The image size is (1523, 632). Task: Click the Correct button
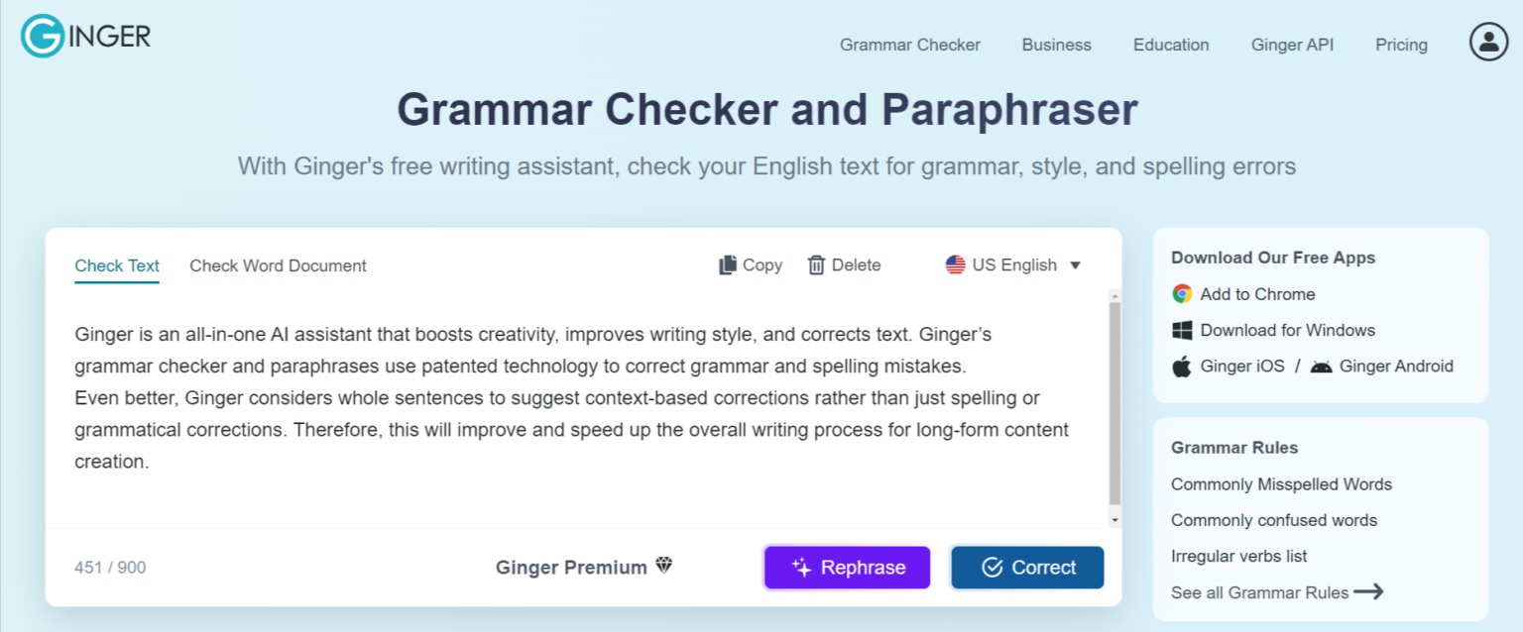coord(1027,567)
